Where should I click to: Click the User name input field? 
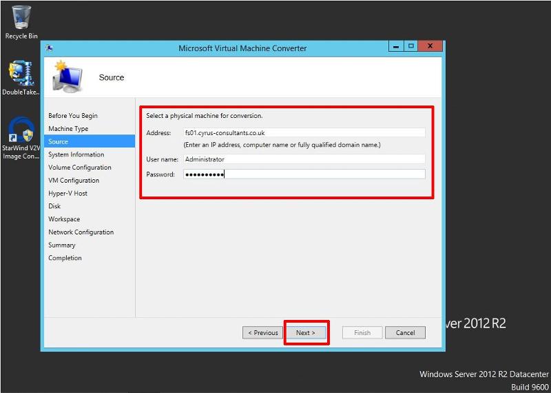tap(304, 159)
